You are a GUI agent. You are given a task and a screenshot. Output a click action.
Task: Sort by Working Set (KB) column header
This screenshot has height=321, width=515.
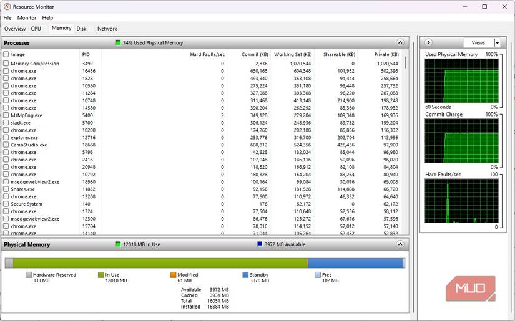point(292,54)
